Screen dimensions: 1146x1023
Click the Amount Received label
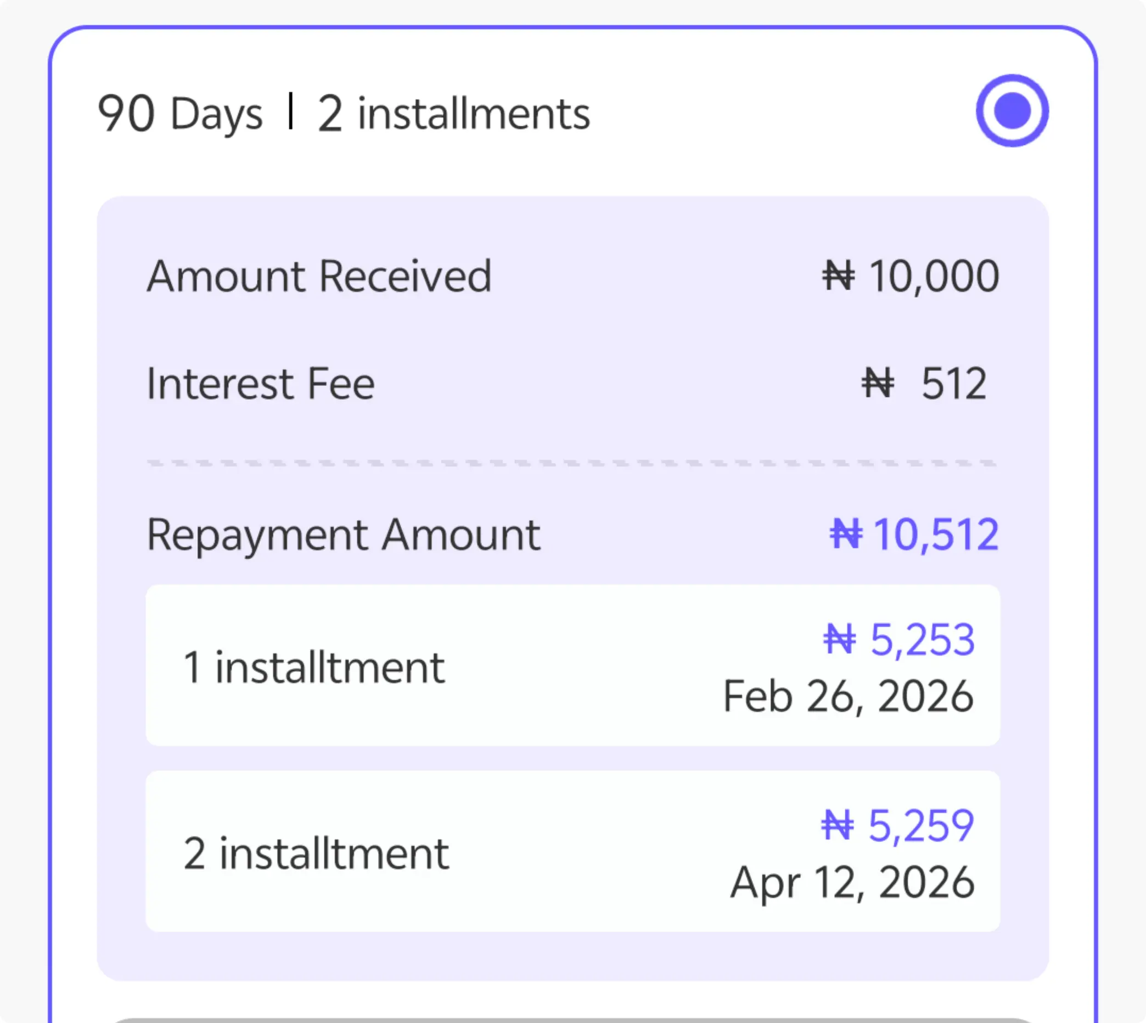click(x=319, y=277)
